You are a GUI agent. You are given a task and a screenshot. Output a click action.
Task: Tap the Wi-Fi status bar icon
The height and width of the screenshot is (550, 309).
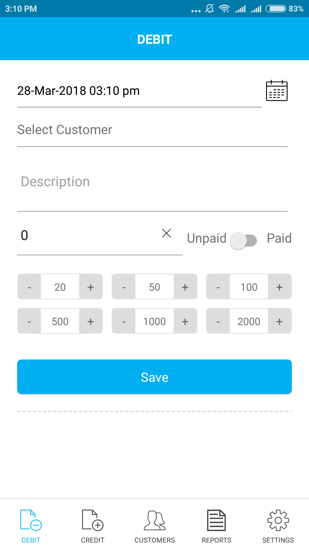point(224,9)
